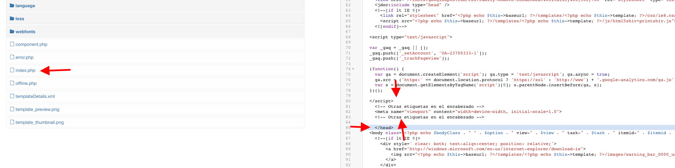Viewport: 675px width, 168px height.
Task: Open the less folder
Action: pos(20,18)
